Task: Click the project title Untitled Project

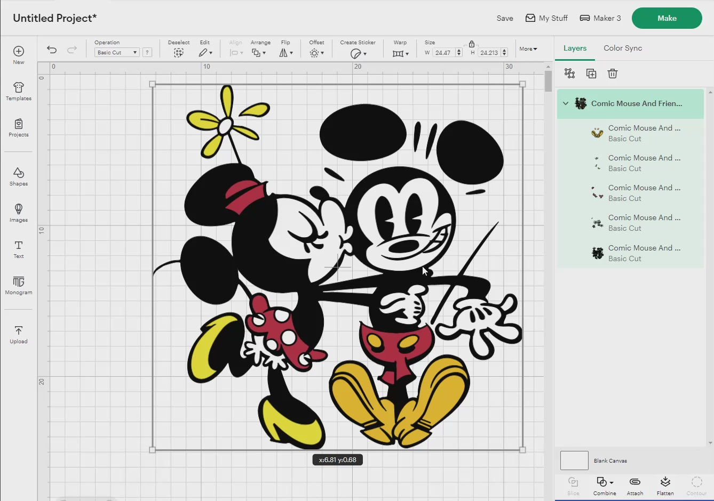Action: click(x=55, y=18)
